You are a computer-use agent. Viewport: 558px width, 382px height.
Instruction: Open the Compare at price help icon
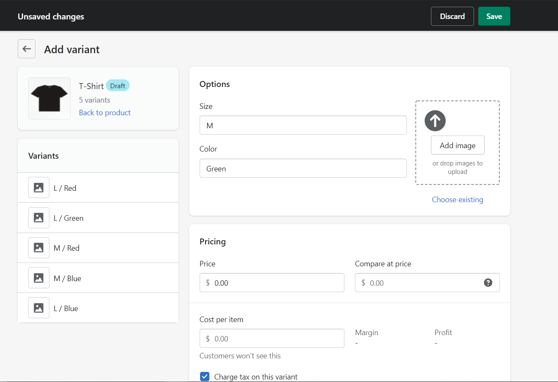coord(488,283)
